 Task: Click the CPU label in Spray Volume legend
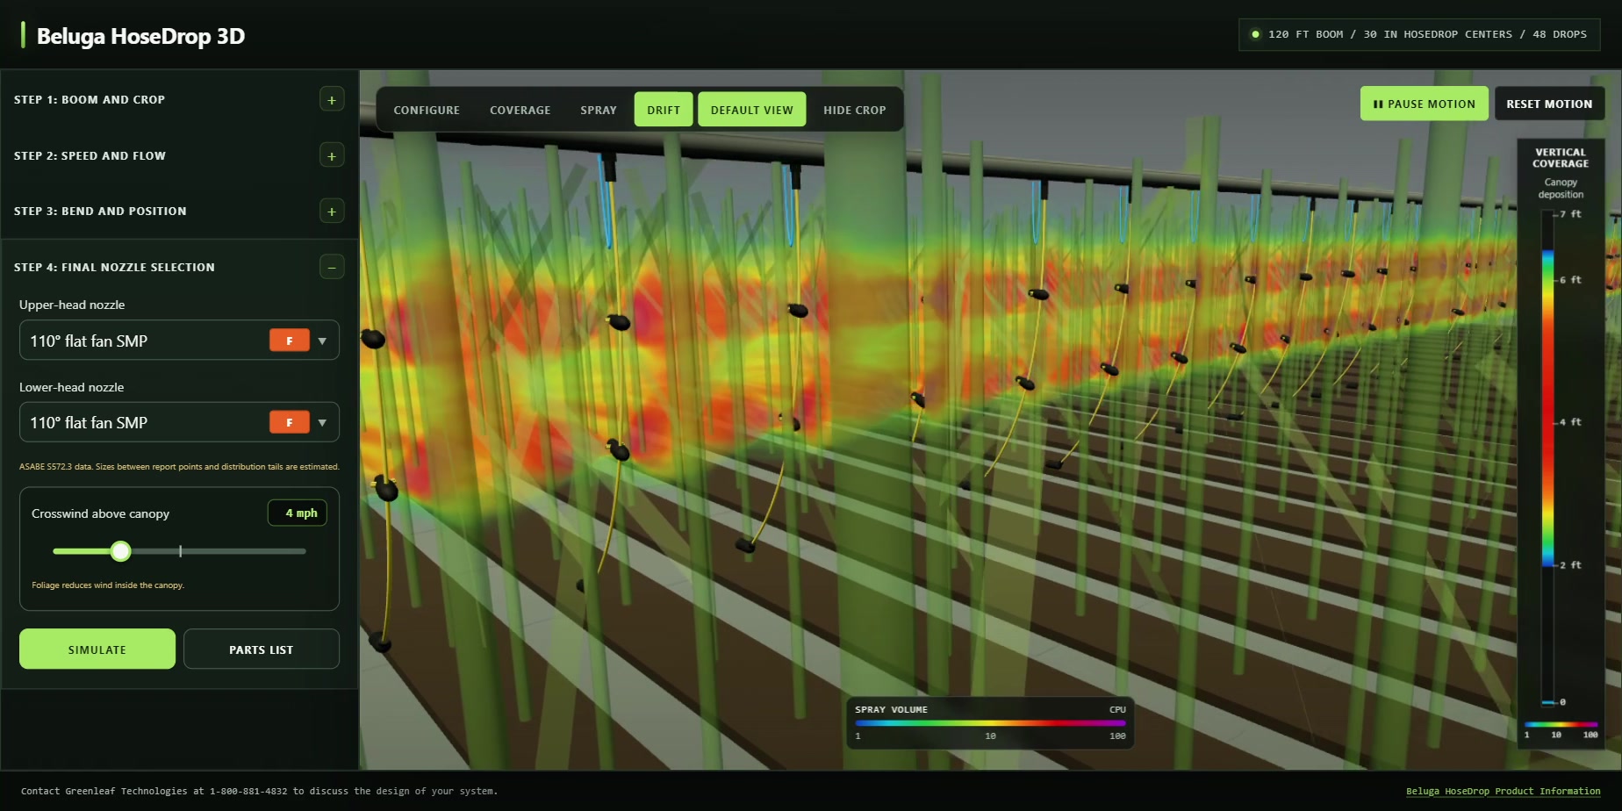click(x=1117, y=709)
